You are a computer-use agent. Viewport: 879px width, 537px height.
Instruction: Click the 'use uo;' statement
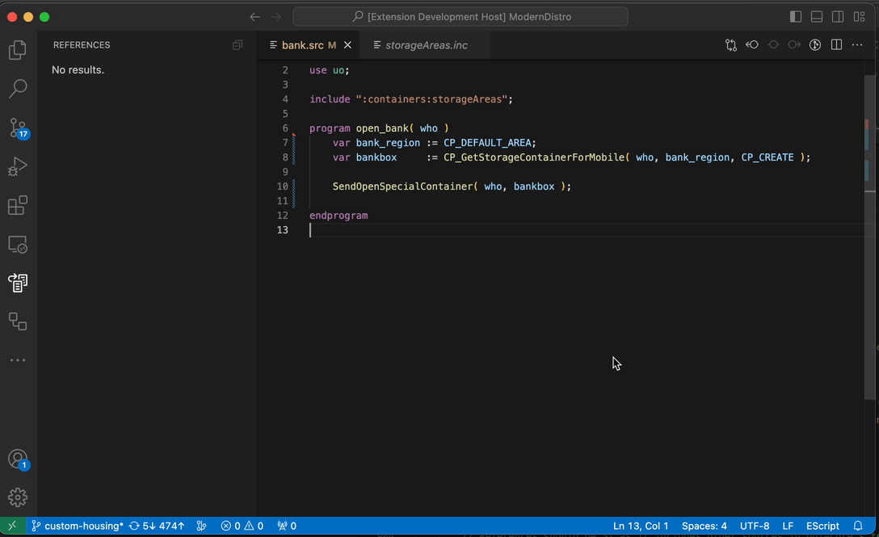(329, 70)
